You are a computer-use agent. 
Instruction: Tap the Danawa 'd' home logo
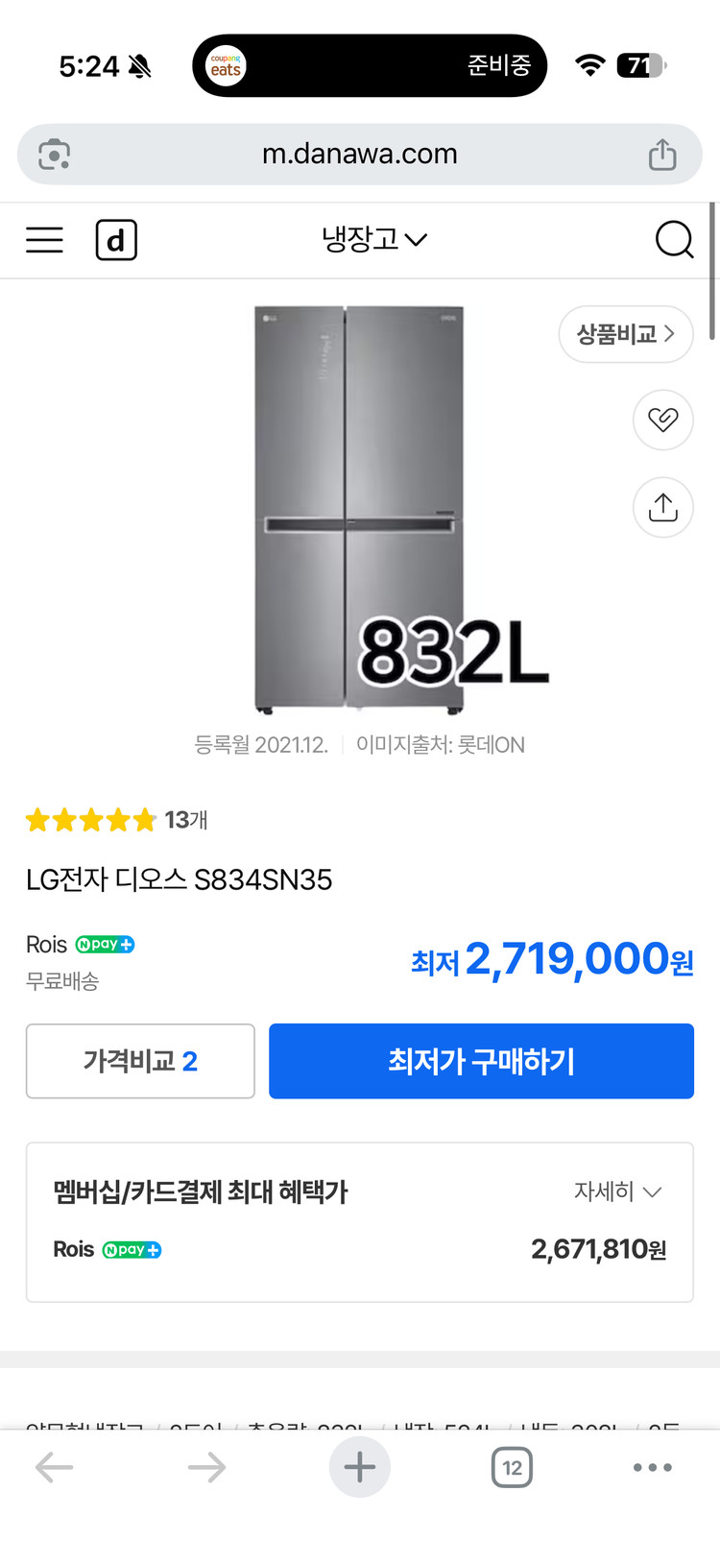116,240
